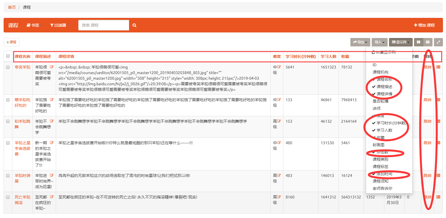Open the 导入 import dropdown
The width and height of the screenshot is (446, 218).
tap(380, 42)
